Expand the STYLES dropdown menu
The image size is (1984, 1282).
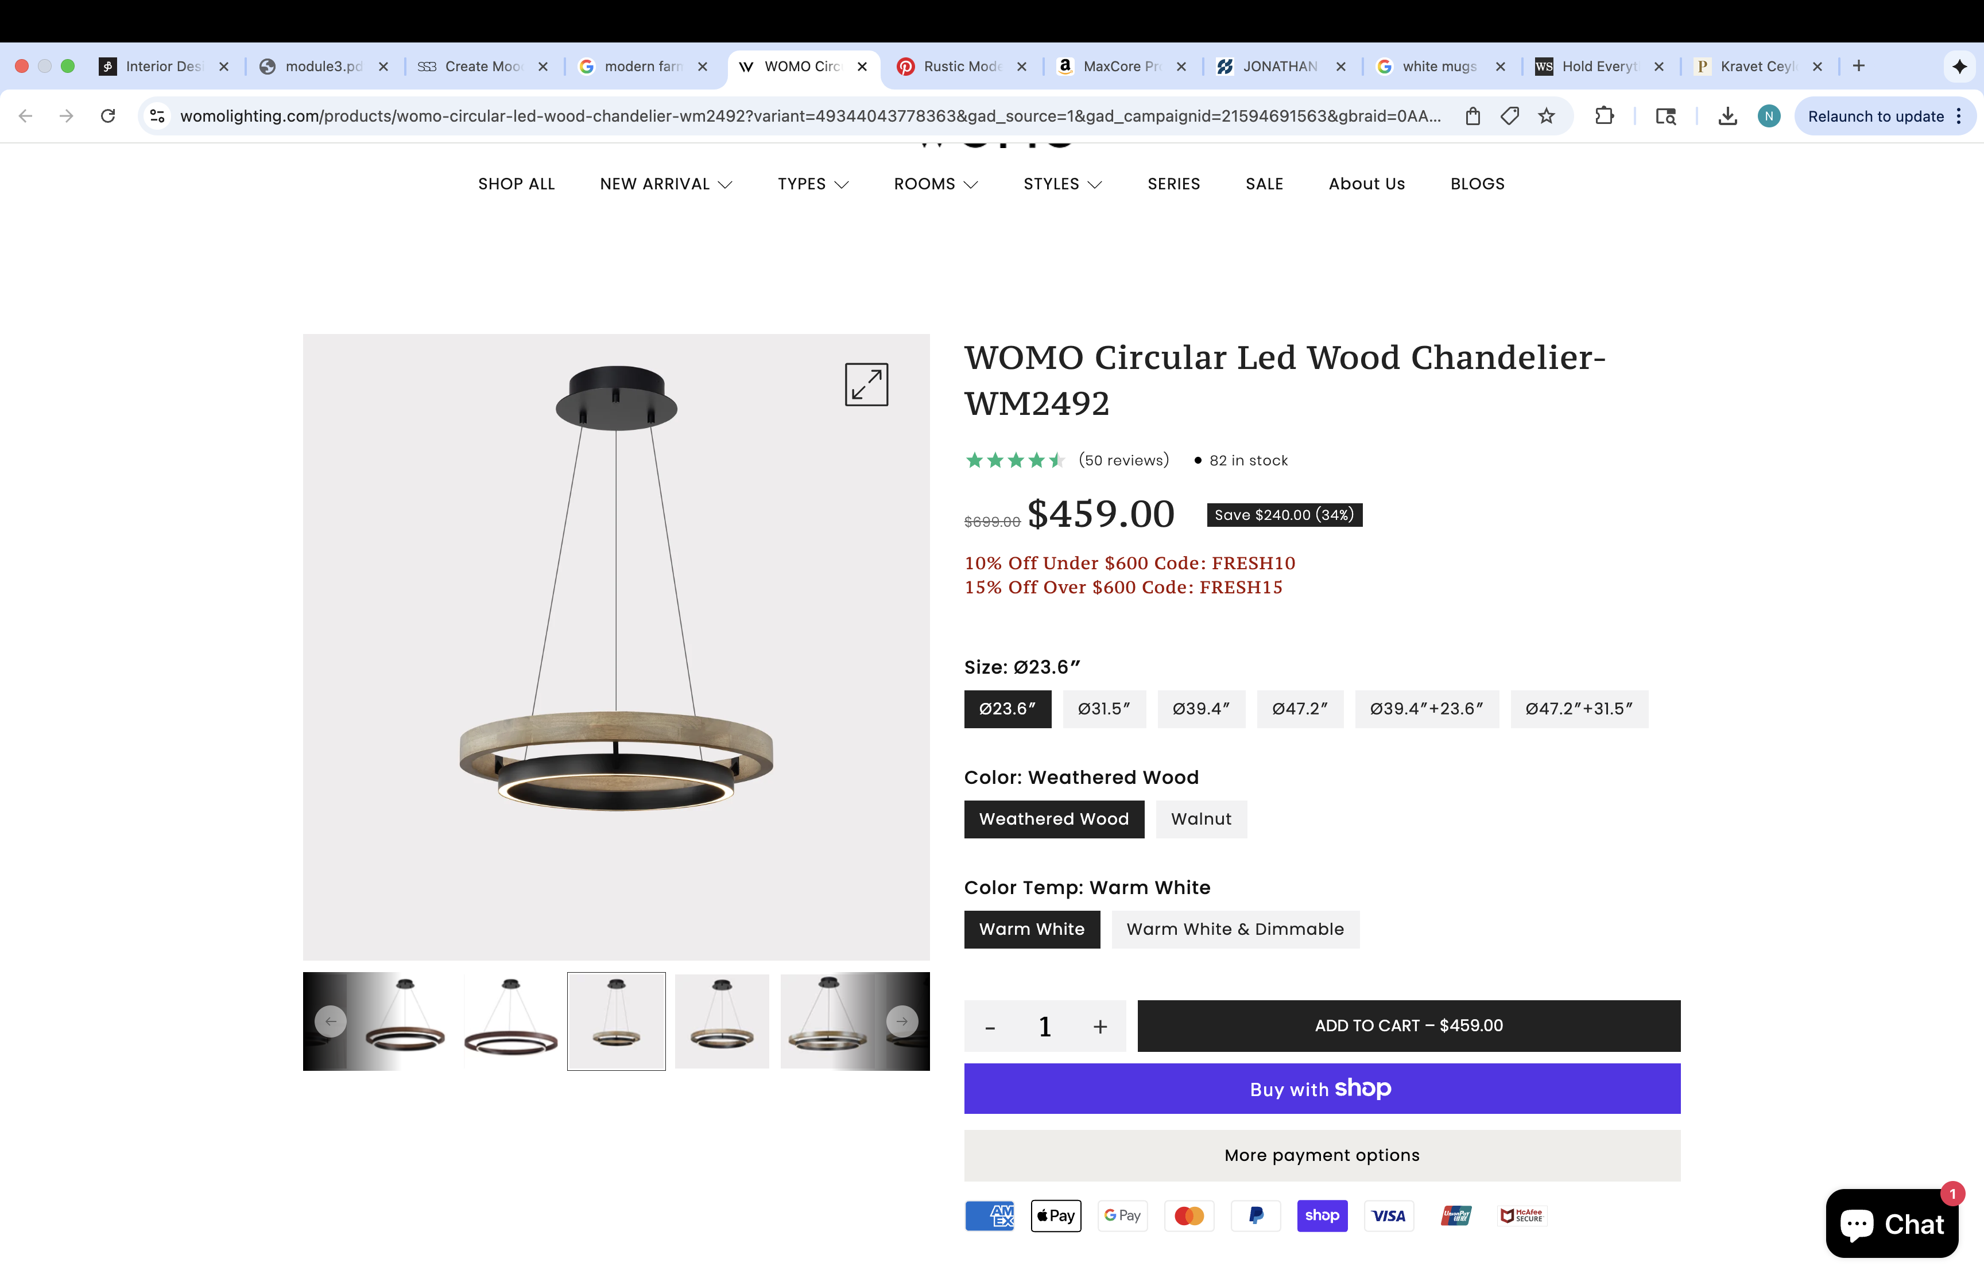click(x=1061, y=184)
